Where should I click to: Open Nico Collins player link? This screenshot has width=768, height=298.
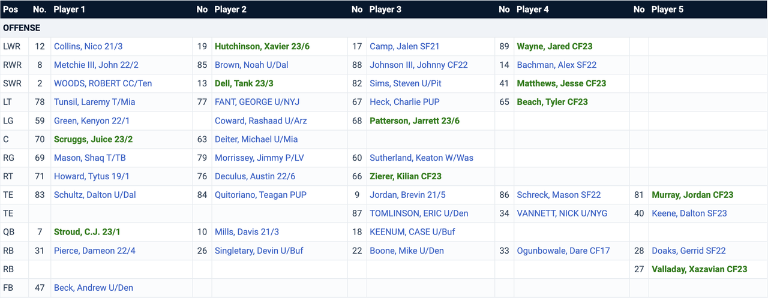pos(88,46)
